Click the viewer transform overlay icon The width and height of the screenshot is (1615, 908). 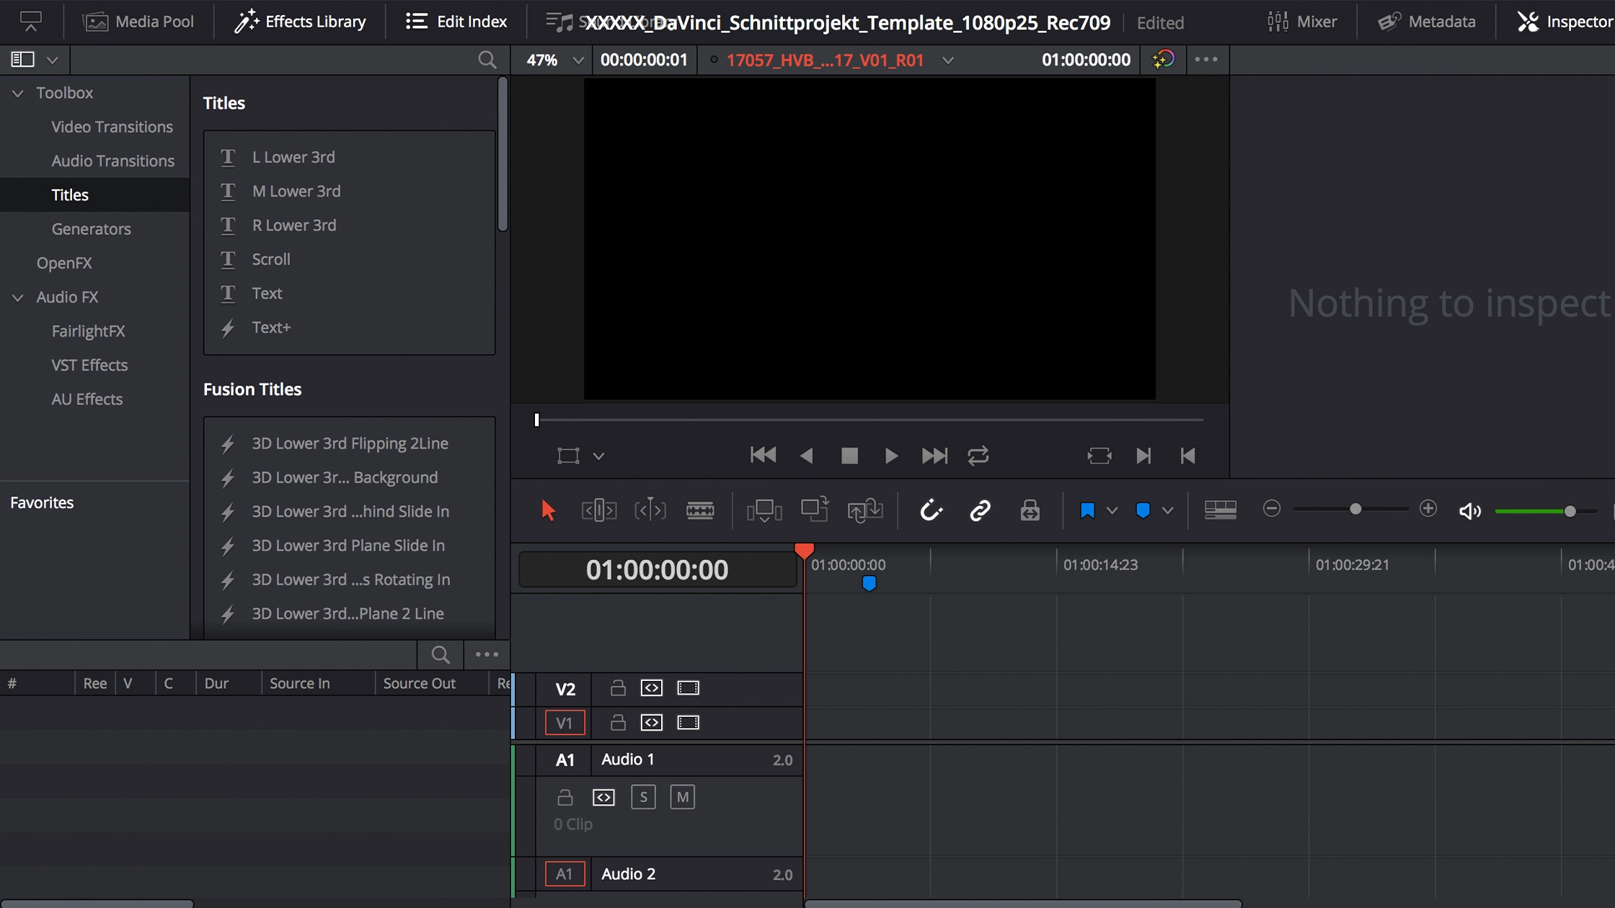568,455
